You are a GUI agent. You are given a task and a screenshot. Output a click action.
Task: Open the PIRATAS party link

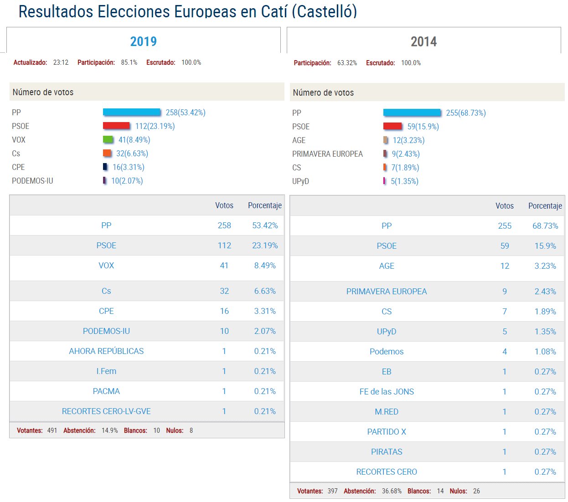pyautogui.click(x=387, y=452)
